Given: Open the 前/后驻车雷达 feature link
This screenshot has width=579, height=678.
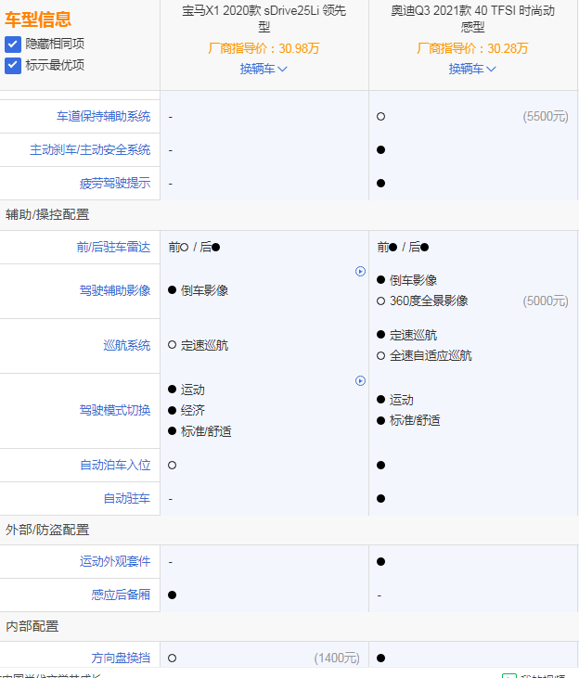Looking at the screenshot, I should (x=113, y=248).
